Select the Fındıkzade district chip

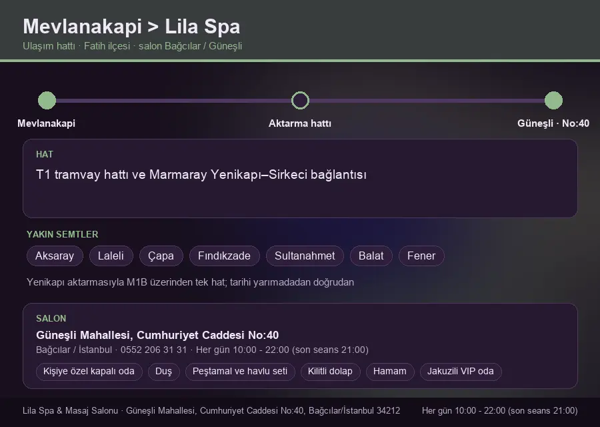(224, 256)
